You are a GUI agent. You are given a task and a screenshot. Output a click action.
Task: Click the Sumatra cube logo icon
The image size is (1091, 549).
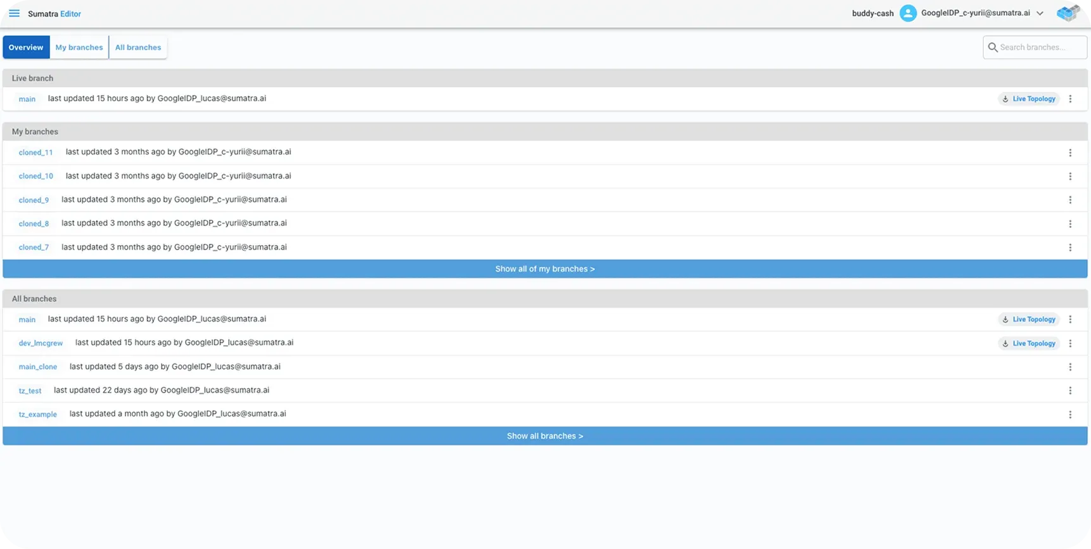click(x=1068, y=13)
